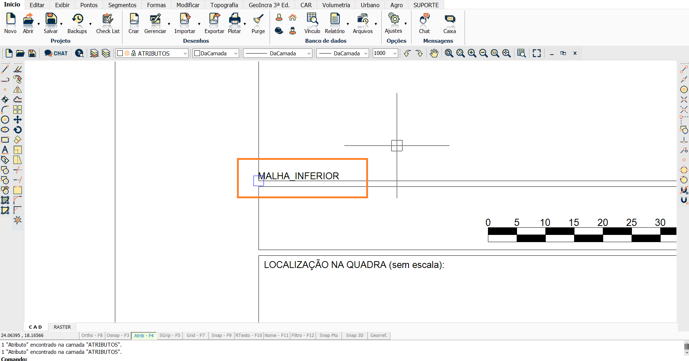Open the Topografia ribbon tab
This screenshot has width=689, height=361.
224,5
